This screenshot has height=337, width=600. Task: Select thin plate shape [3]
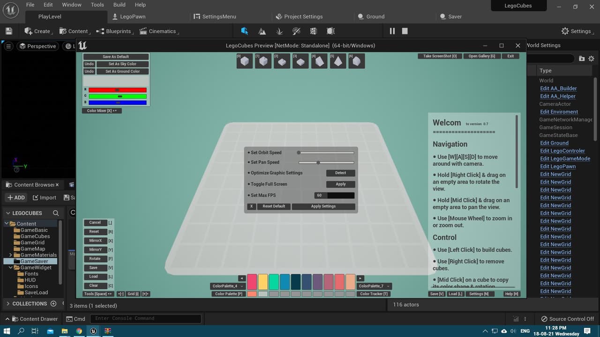(300, 61)
